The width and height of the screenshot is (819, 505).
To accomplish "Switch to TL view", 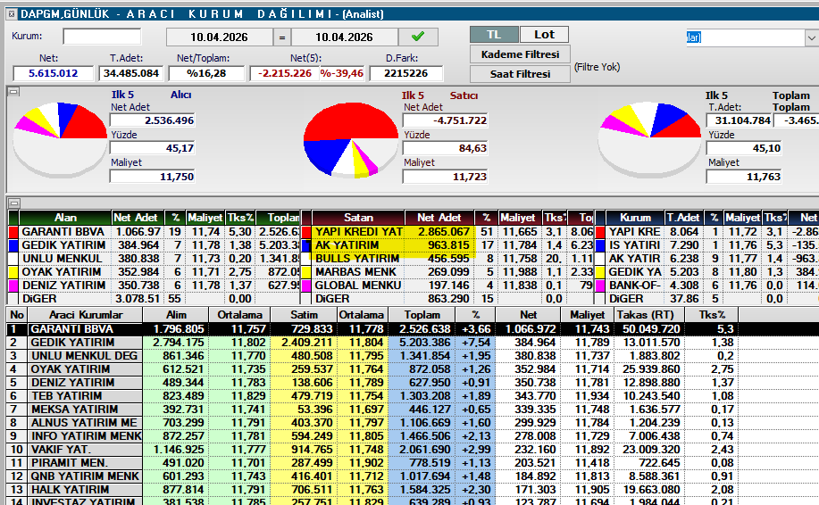I will tap(494, 35).
